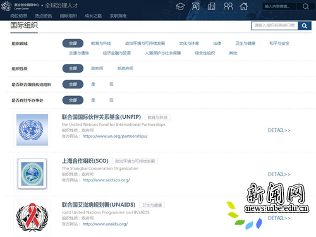The width and height of the screenshot is (316, 237).
Task: Click the graduation cap icon in header
Action: [180, 6]
